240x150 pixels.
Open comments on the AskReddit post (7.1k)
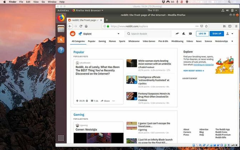pos(95,101)
